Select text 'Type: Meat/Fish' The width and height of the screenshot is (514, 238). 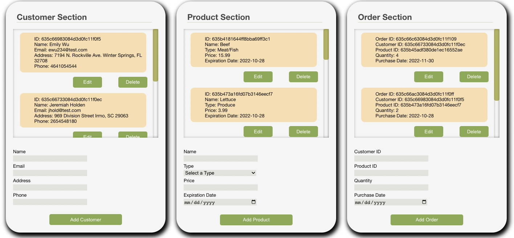click(x=221, y=50)
